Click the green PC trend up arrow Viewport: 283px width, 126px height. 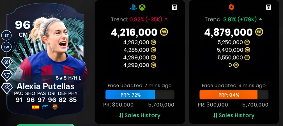point(261,19)
